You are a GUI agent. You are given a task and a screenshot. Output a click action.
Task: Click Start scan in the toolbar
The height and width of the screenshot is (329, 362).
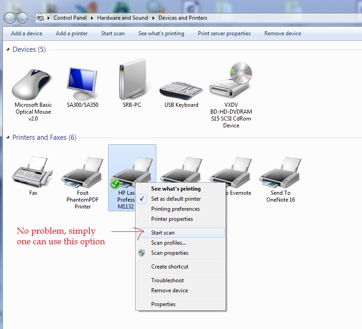(113, 33)
